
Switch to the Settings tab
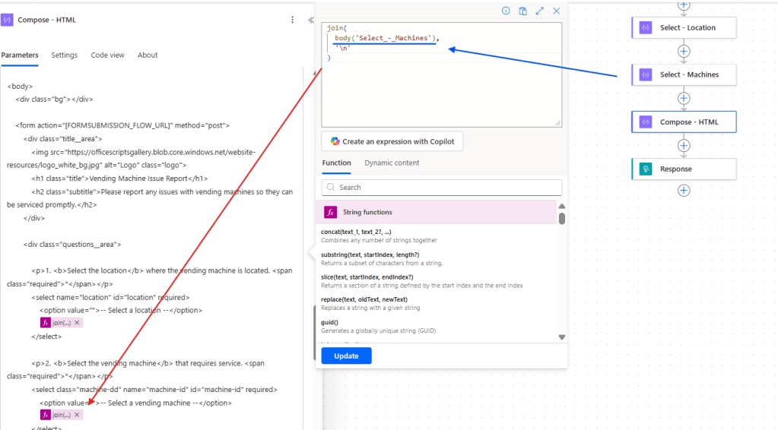coord(64,55)
